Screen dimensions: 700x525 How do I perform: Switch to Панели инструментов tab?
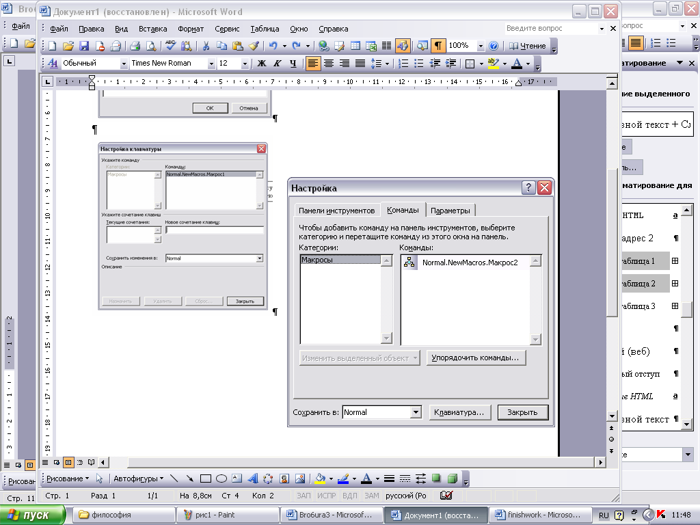[336, 211]
